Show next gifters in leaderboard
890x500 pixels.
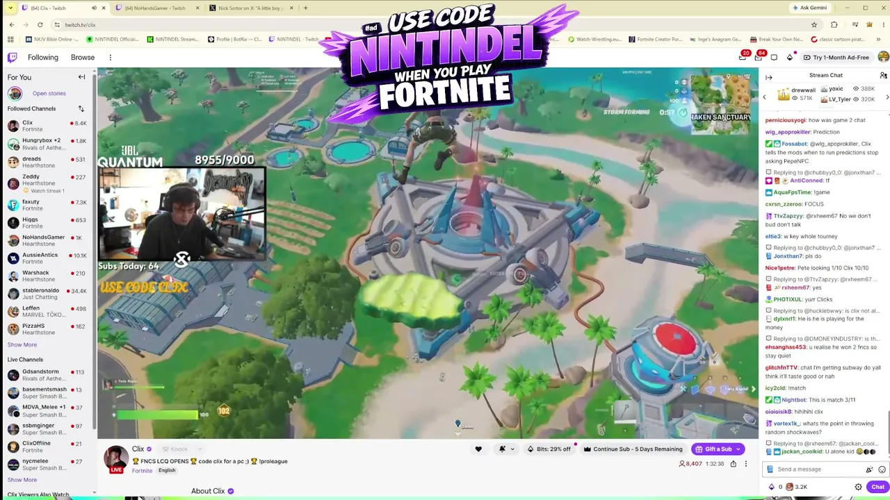(x=887, y=97)
